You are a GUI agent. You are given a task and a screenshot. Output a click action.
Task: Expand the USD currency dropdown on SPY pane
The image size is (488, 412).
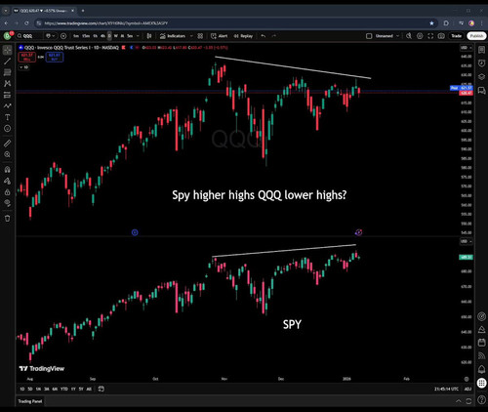[466, 241]
